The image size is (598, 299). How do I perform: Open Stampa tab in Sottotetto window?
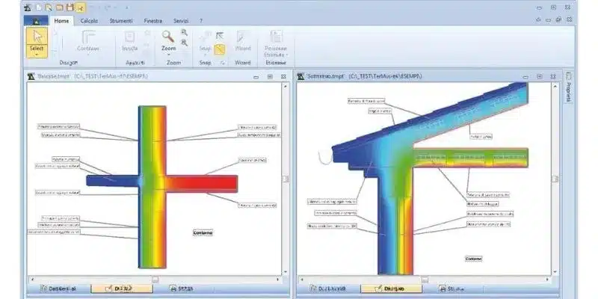point(453,289)
